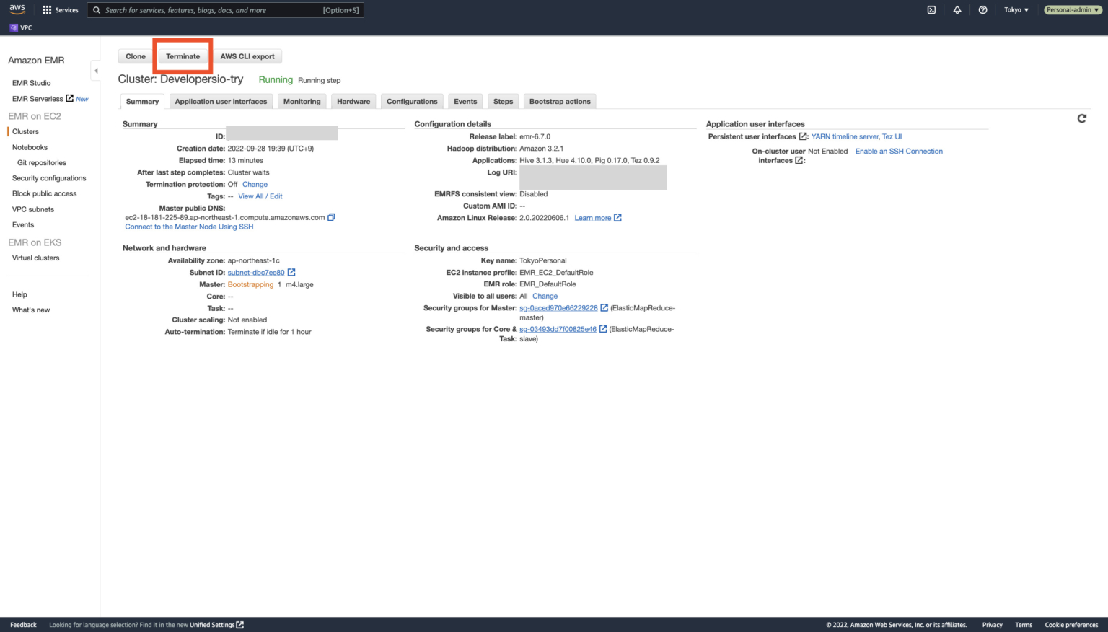
Task: Terminate the Developersio-try cluster
Action: [183, 56]
